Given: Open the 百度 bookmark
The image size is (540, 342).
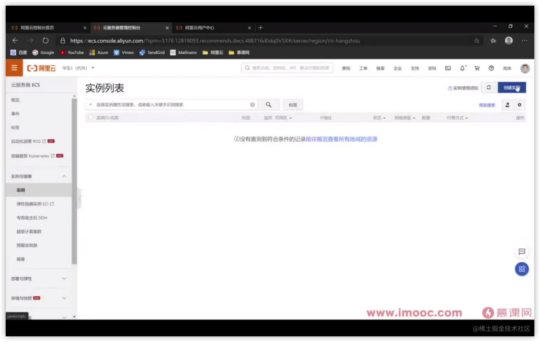Looking at the screenshot, I should click(x=19, y=53).
